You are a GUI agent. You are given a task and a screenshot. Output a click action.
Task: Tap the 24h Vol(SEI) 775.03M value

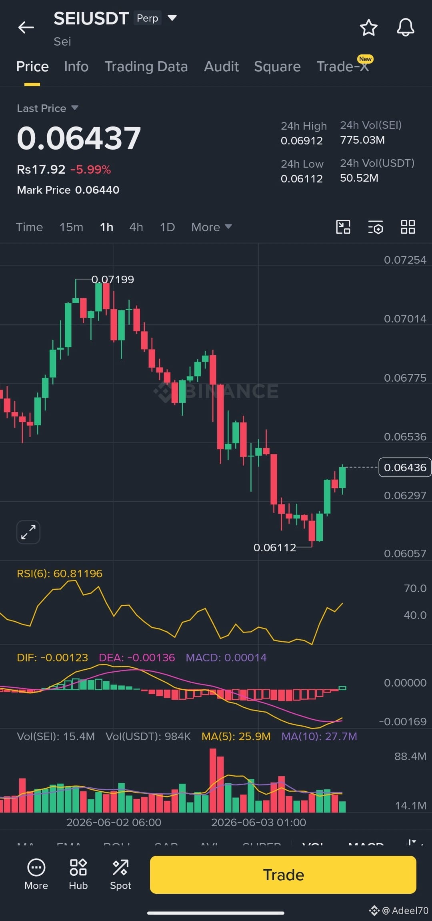click(x=362, y=140)
